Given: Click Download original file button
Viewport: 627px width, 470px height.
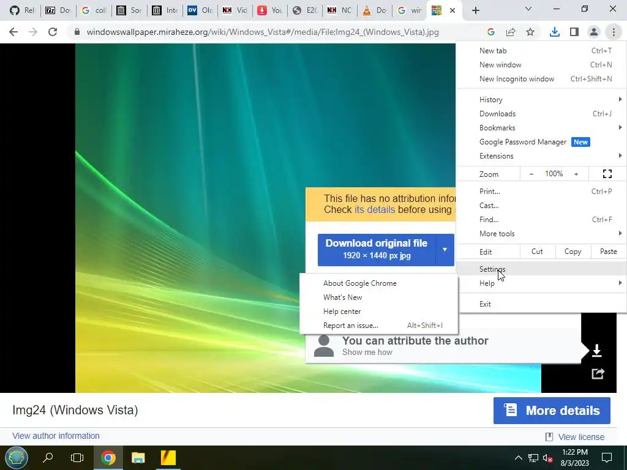Looking at the screenshot, I should [x=377, y=250].
